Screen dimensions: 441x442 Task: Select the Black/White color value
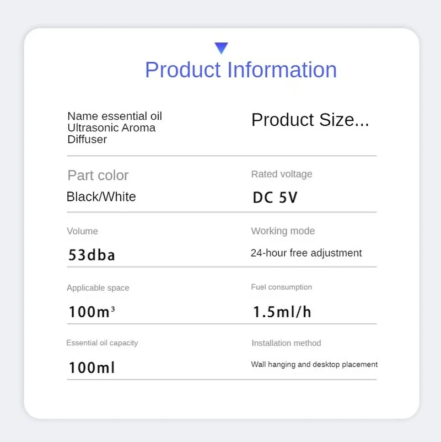pos(101,197)
